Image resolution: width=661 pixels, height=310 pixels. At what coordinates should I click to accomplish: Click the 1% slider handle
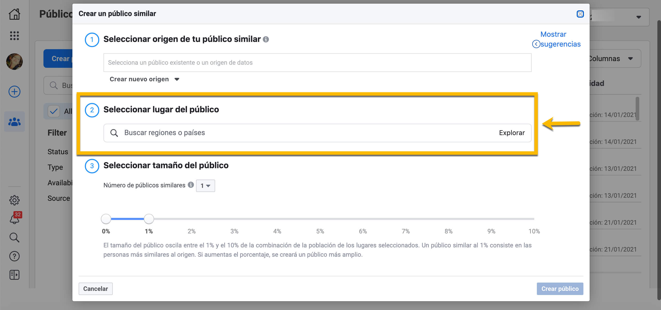149,219
